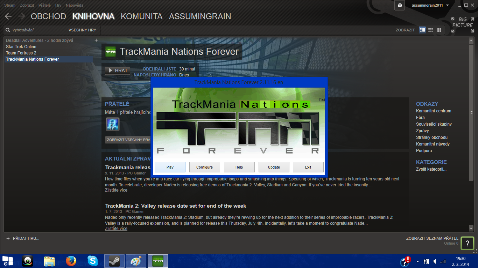Open the Fóra link
Screen dimensions: 478x268
tap(420, 118)
